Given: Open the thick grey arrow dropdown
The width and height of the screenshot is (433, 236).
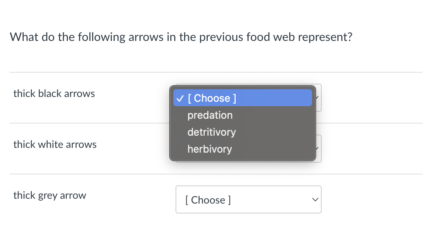Looking at the screenshot, I should [x=248, y=199].
